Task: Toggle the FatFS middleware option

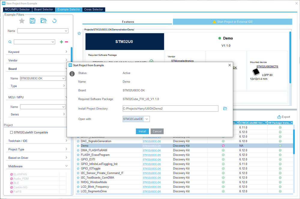Action: pyautogui.click(x=11, y=192)
